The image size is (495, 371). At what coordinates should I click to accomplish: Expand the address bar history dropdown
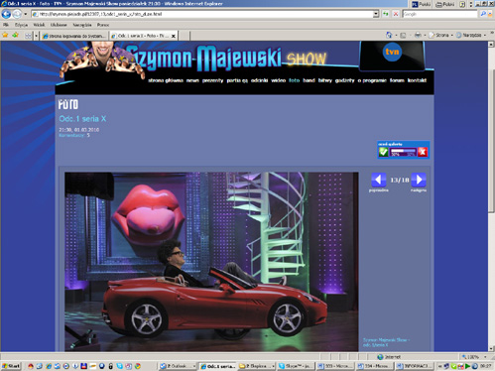(376, 14)
